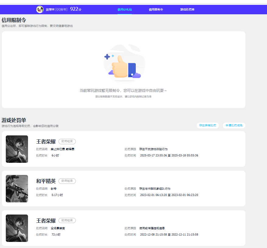Click the 王者荣耀 game image for the 72小时 penalty
Screen dimensions: 267x248
17,228
